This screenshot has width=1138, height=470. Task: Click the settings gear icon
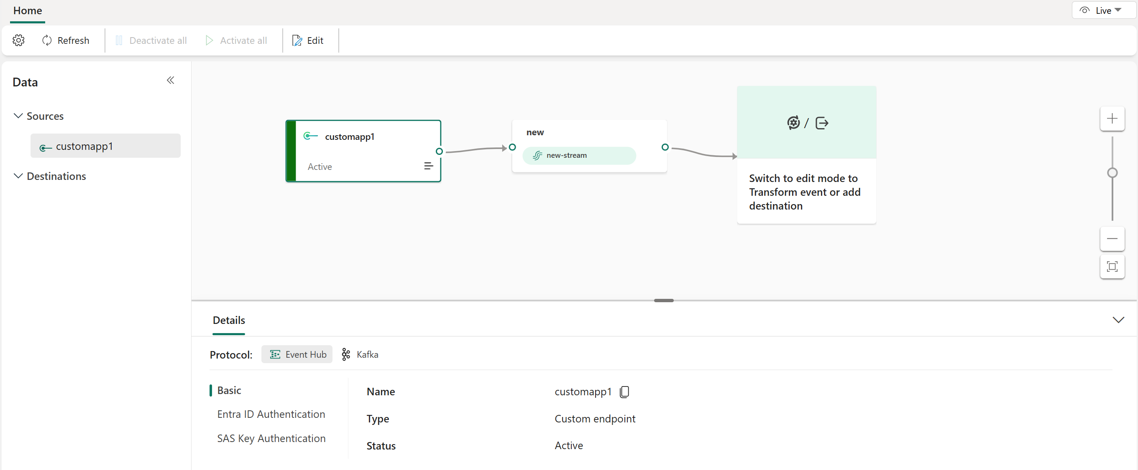19,40
